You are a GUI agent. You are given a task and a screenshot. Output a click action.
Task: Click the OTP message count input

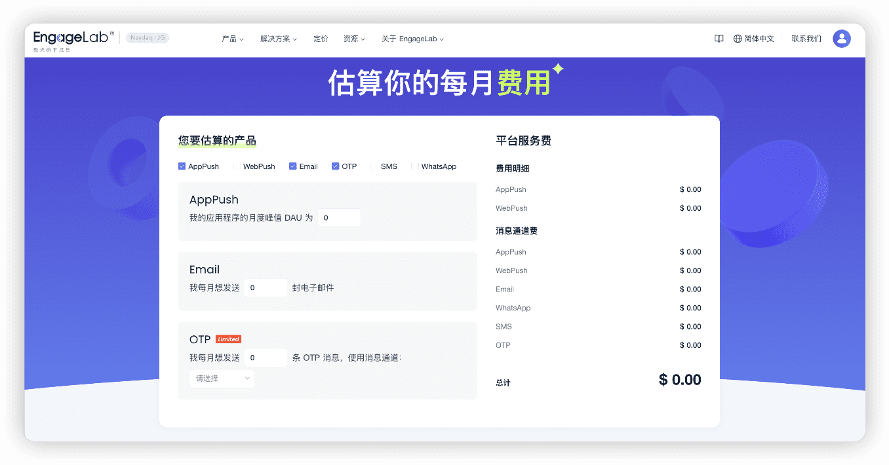[266, 358]
